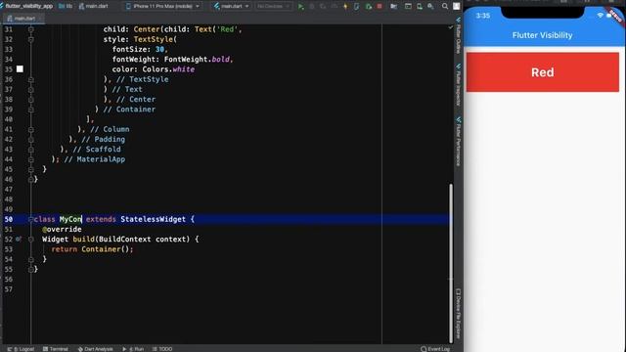The width and height of the screenshot is (626, 352).
Task: Open the project structure folder icon
Action: pyautogui.click(x=393, y=7)
